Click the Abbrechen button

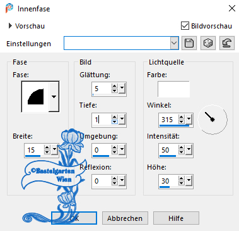(125, 218)
